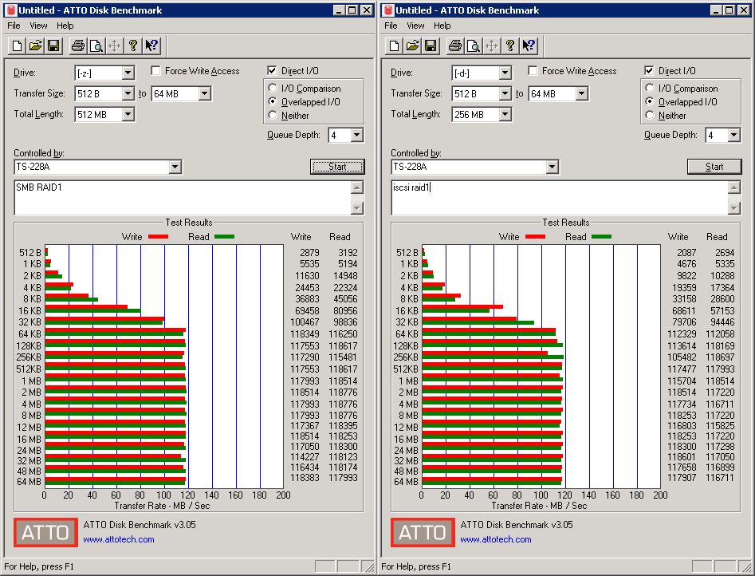The height and width of the screenshot is (576, 755).
Task: Click Save disk icon in left window
Action: (x=53, y=45)
